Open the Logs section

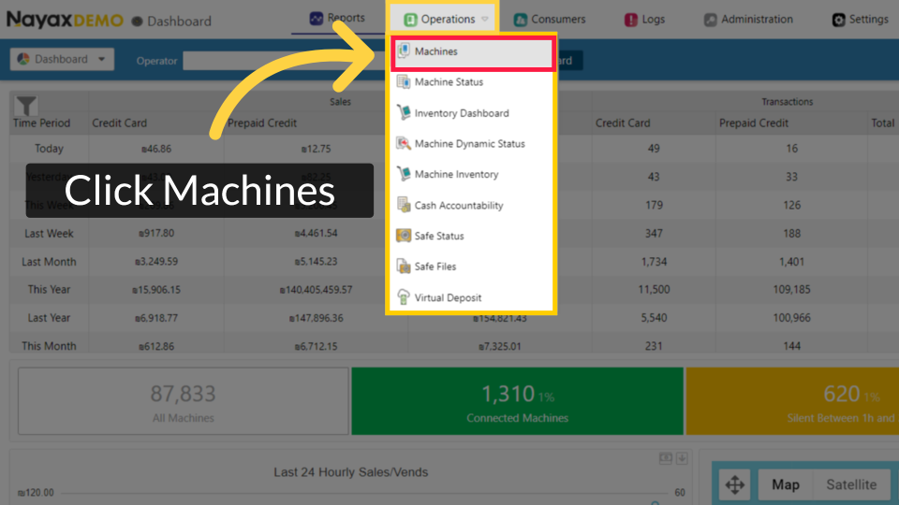644,20
